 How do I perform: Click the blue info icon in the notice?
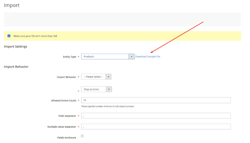(9, 36)
